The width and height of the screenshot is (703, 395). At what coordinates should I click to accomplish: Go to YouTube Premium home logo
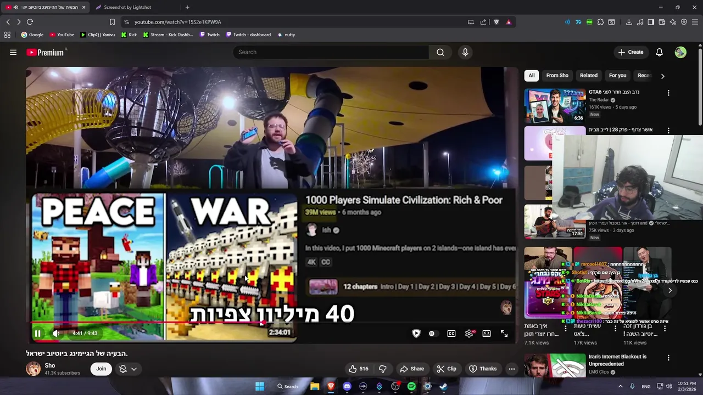tap(46, 52)
